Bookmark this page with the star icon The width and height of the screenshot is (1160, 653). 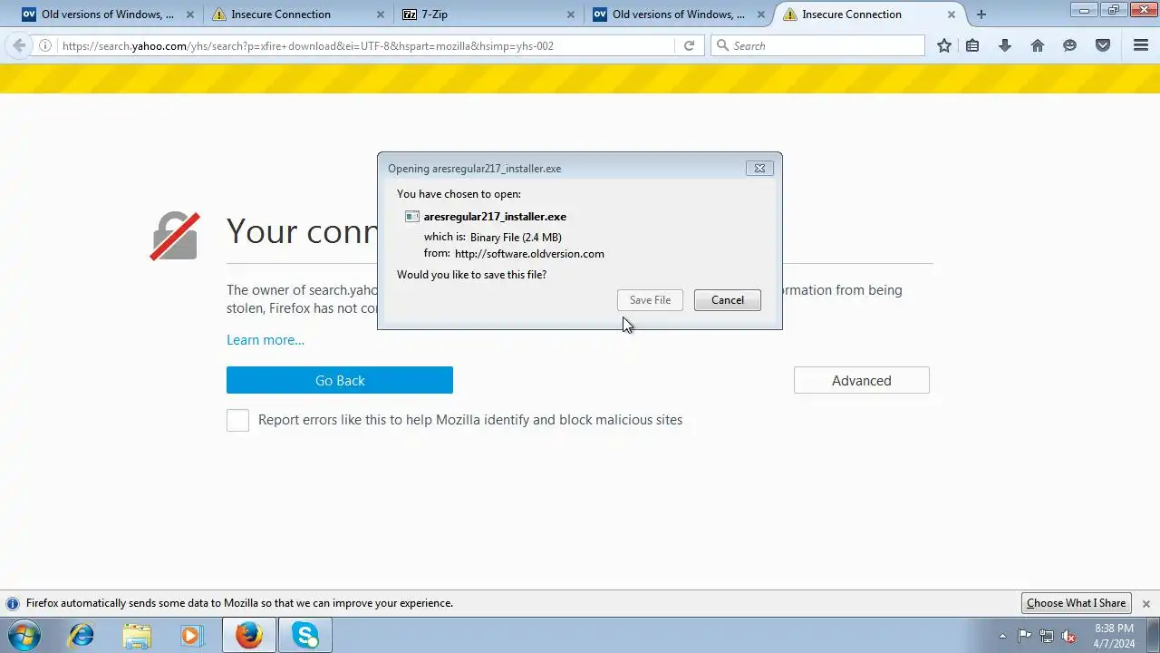[x=944, y=45]
